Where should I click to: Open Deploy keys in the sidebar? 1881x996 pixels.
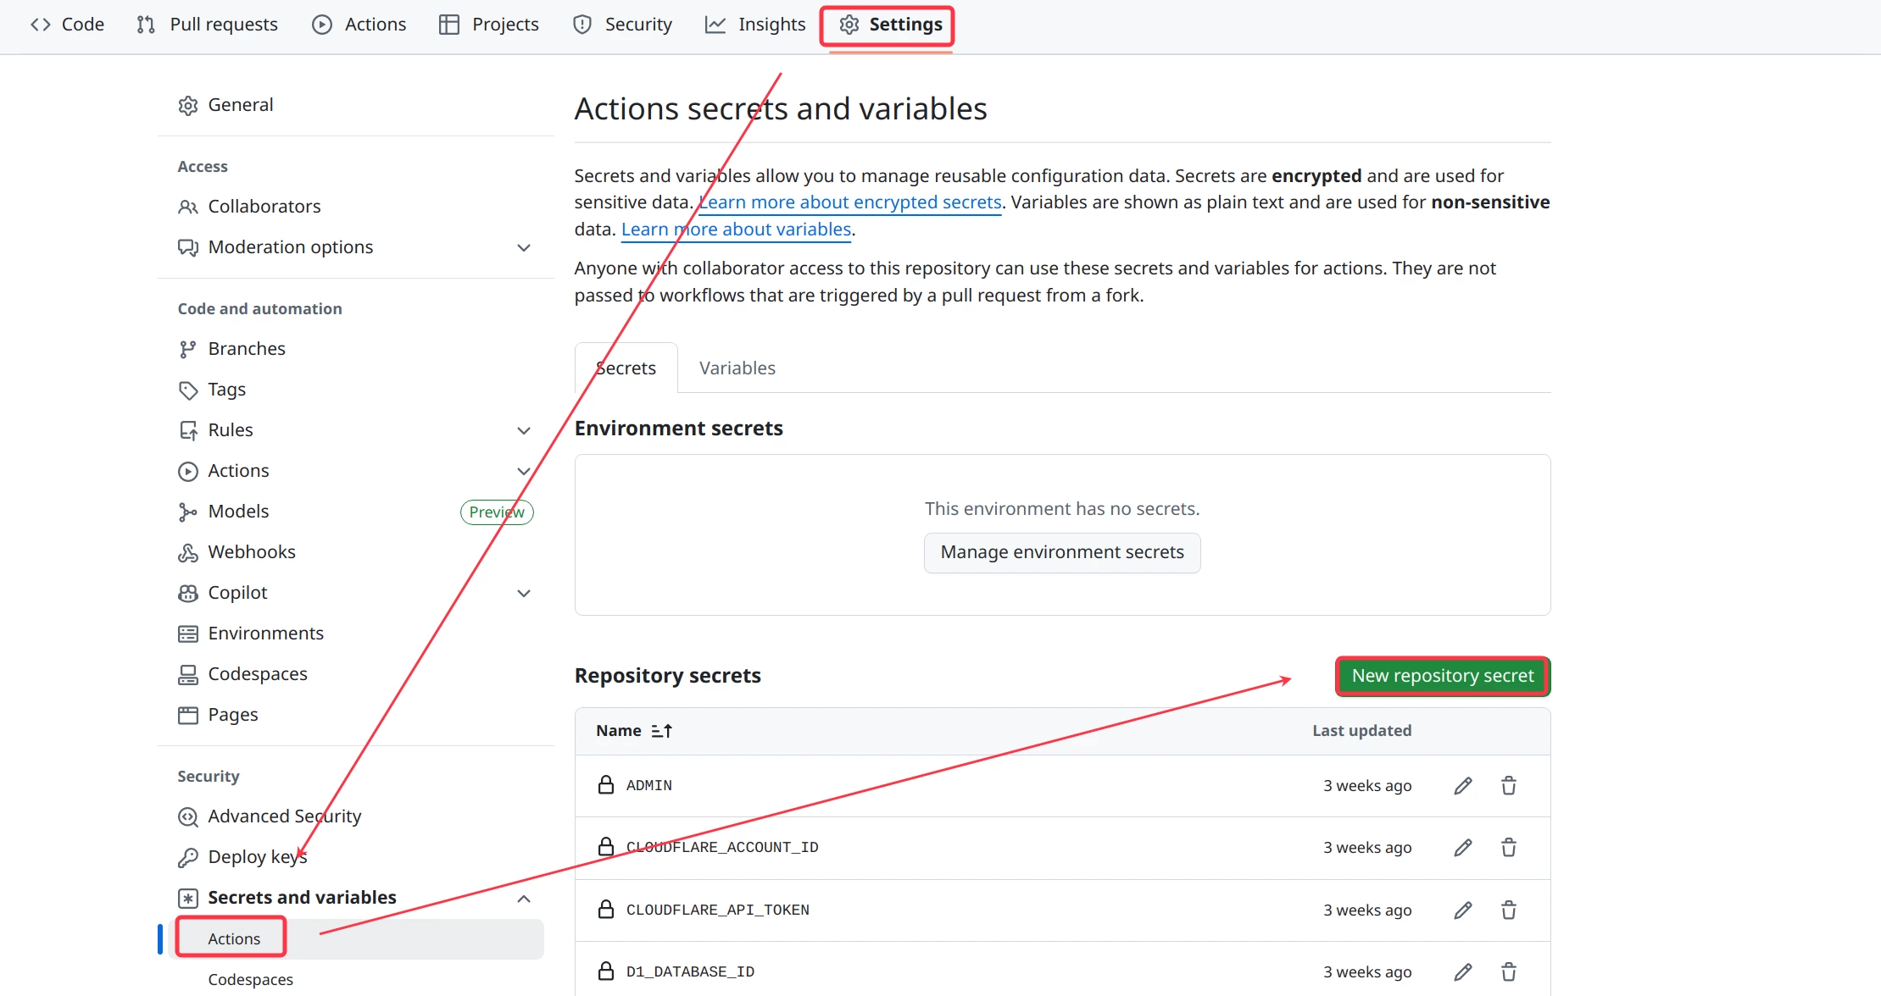point(257,857)
